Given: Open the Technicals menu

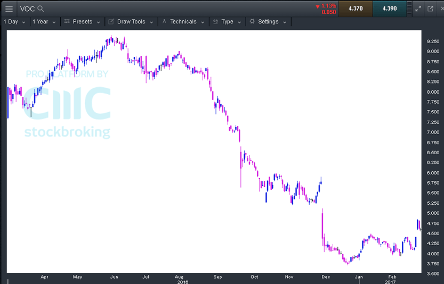Looking at the screenshot, I should 183,22.
